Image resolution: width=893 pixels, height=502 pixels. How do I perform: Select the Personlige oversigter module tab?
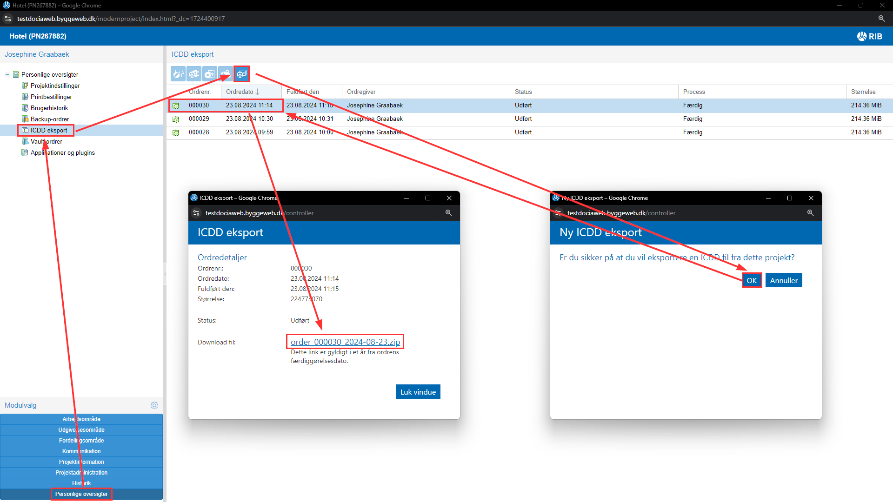pyautogui.click(x=81, y=494)
